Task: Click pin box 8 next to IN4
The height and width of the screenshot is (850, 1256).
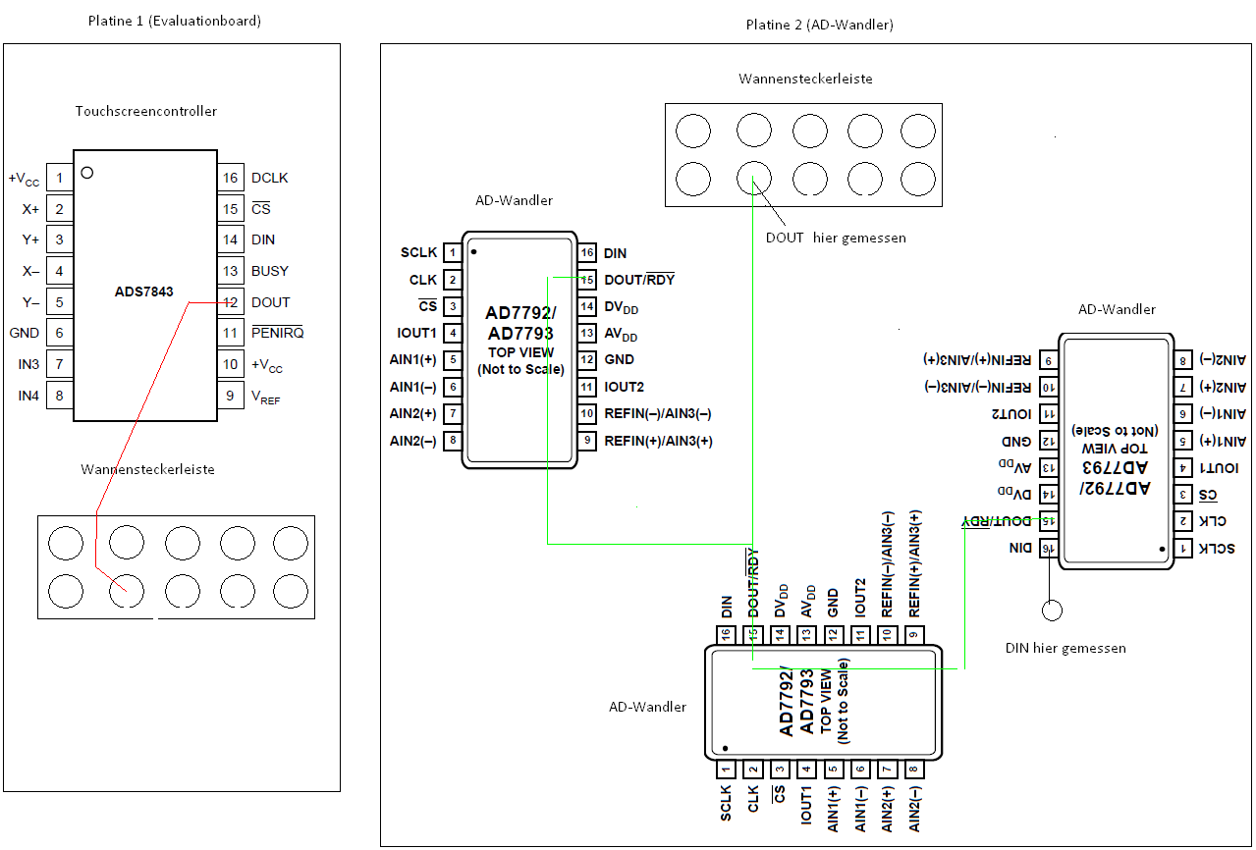Action: [60, 396]
